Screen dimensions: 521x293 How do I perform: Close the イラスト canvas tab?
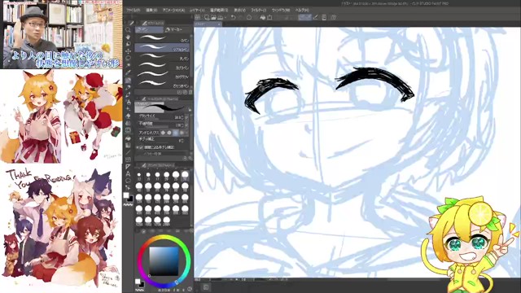(x=219, y=24)
